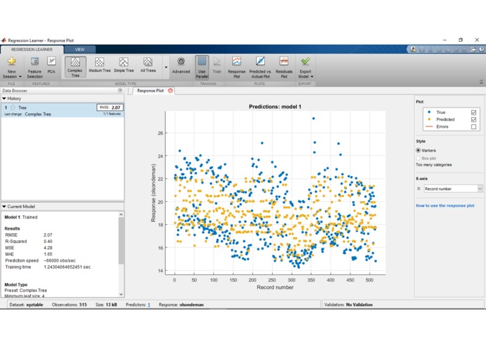Viewport: 486px width, 345px height.
Task: Click the Current Model scrollbar up arrow
Action: pos(121,214)
